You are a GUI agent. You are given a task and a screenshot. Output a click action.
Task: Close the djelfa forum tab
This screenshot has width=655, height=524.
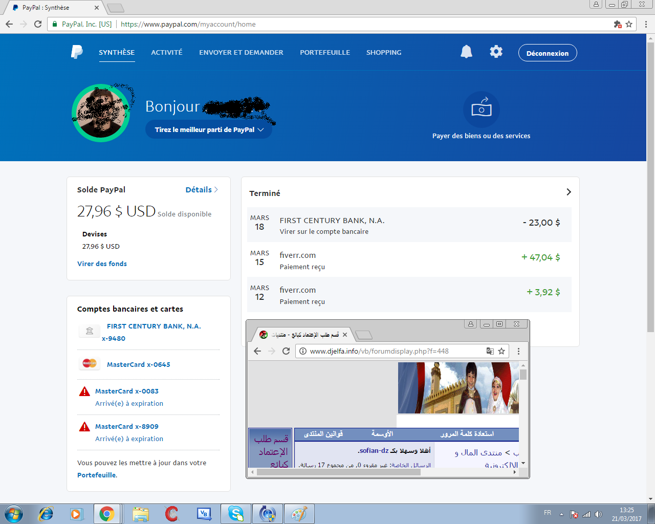(x=345, y=335)
